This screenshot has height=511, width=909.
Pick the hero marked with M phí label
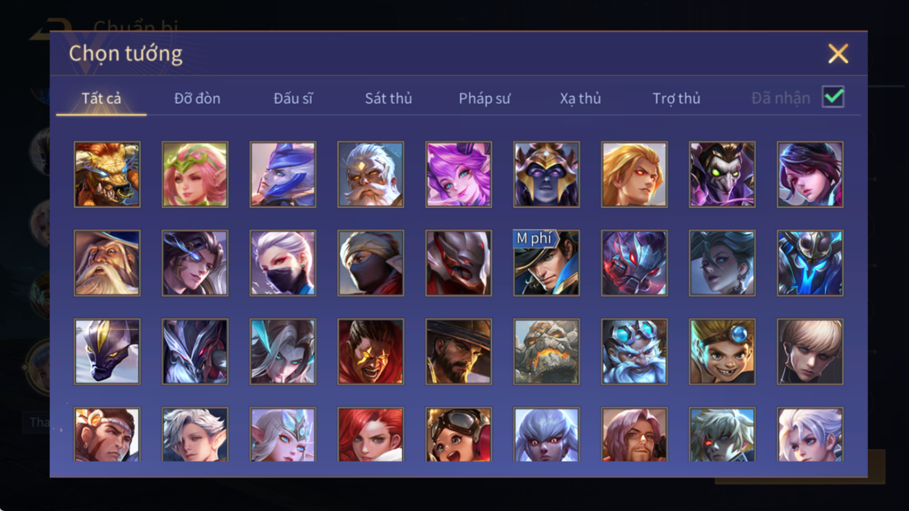point(546,263)
